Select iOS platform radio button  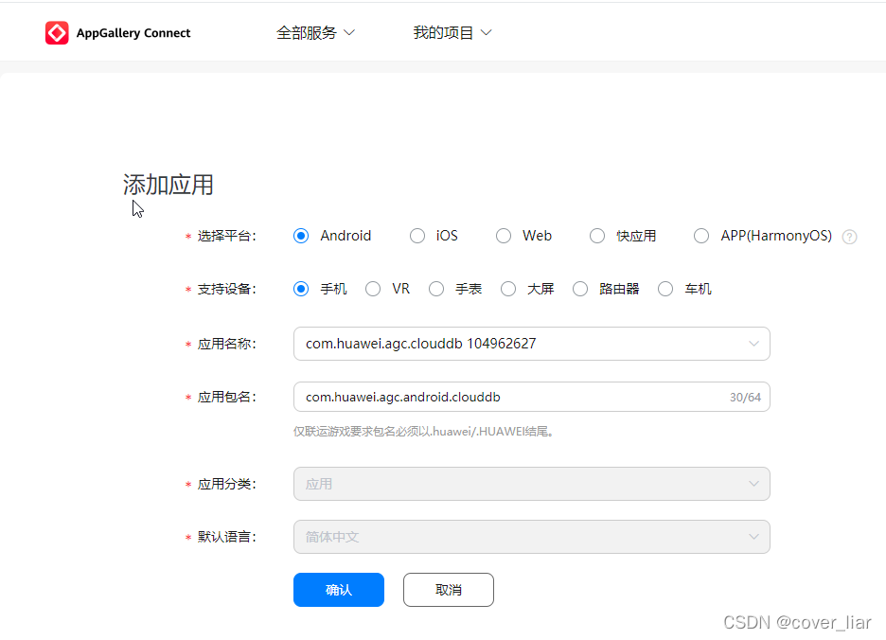click(x=417, y=236)
